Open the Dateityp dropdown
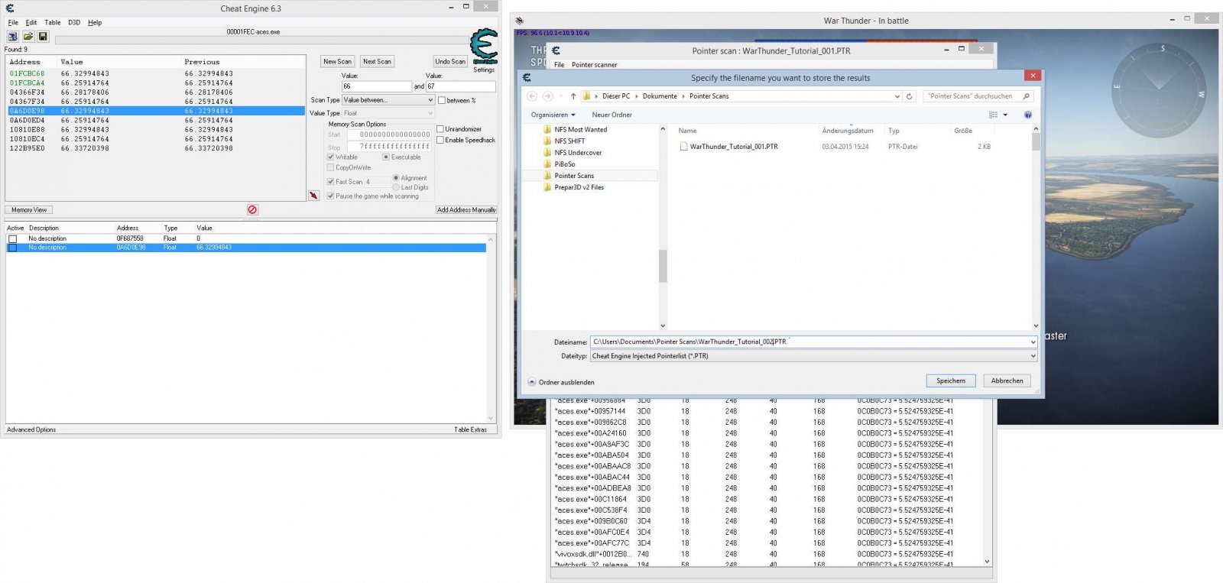1223x583 pixels. pyautogui.click(x=1033, y=356)
